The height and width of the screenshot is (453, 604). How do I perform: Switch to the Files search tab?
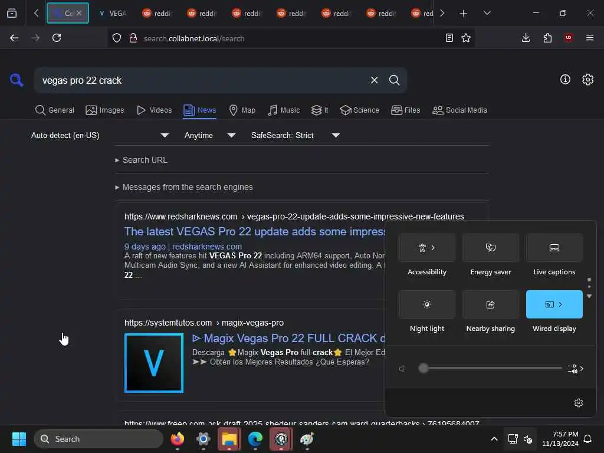coord(406,110)
